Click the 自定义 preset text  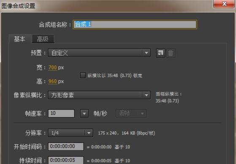pos(60,53)
